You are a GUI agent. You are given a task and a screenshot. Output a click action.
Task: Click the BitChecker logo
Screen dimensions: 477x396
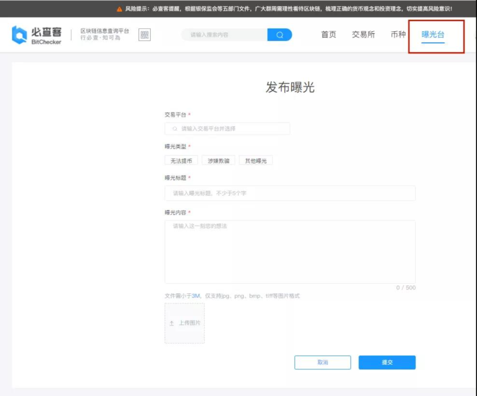point(37,35)
